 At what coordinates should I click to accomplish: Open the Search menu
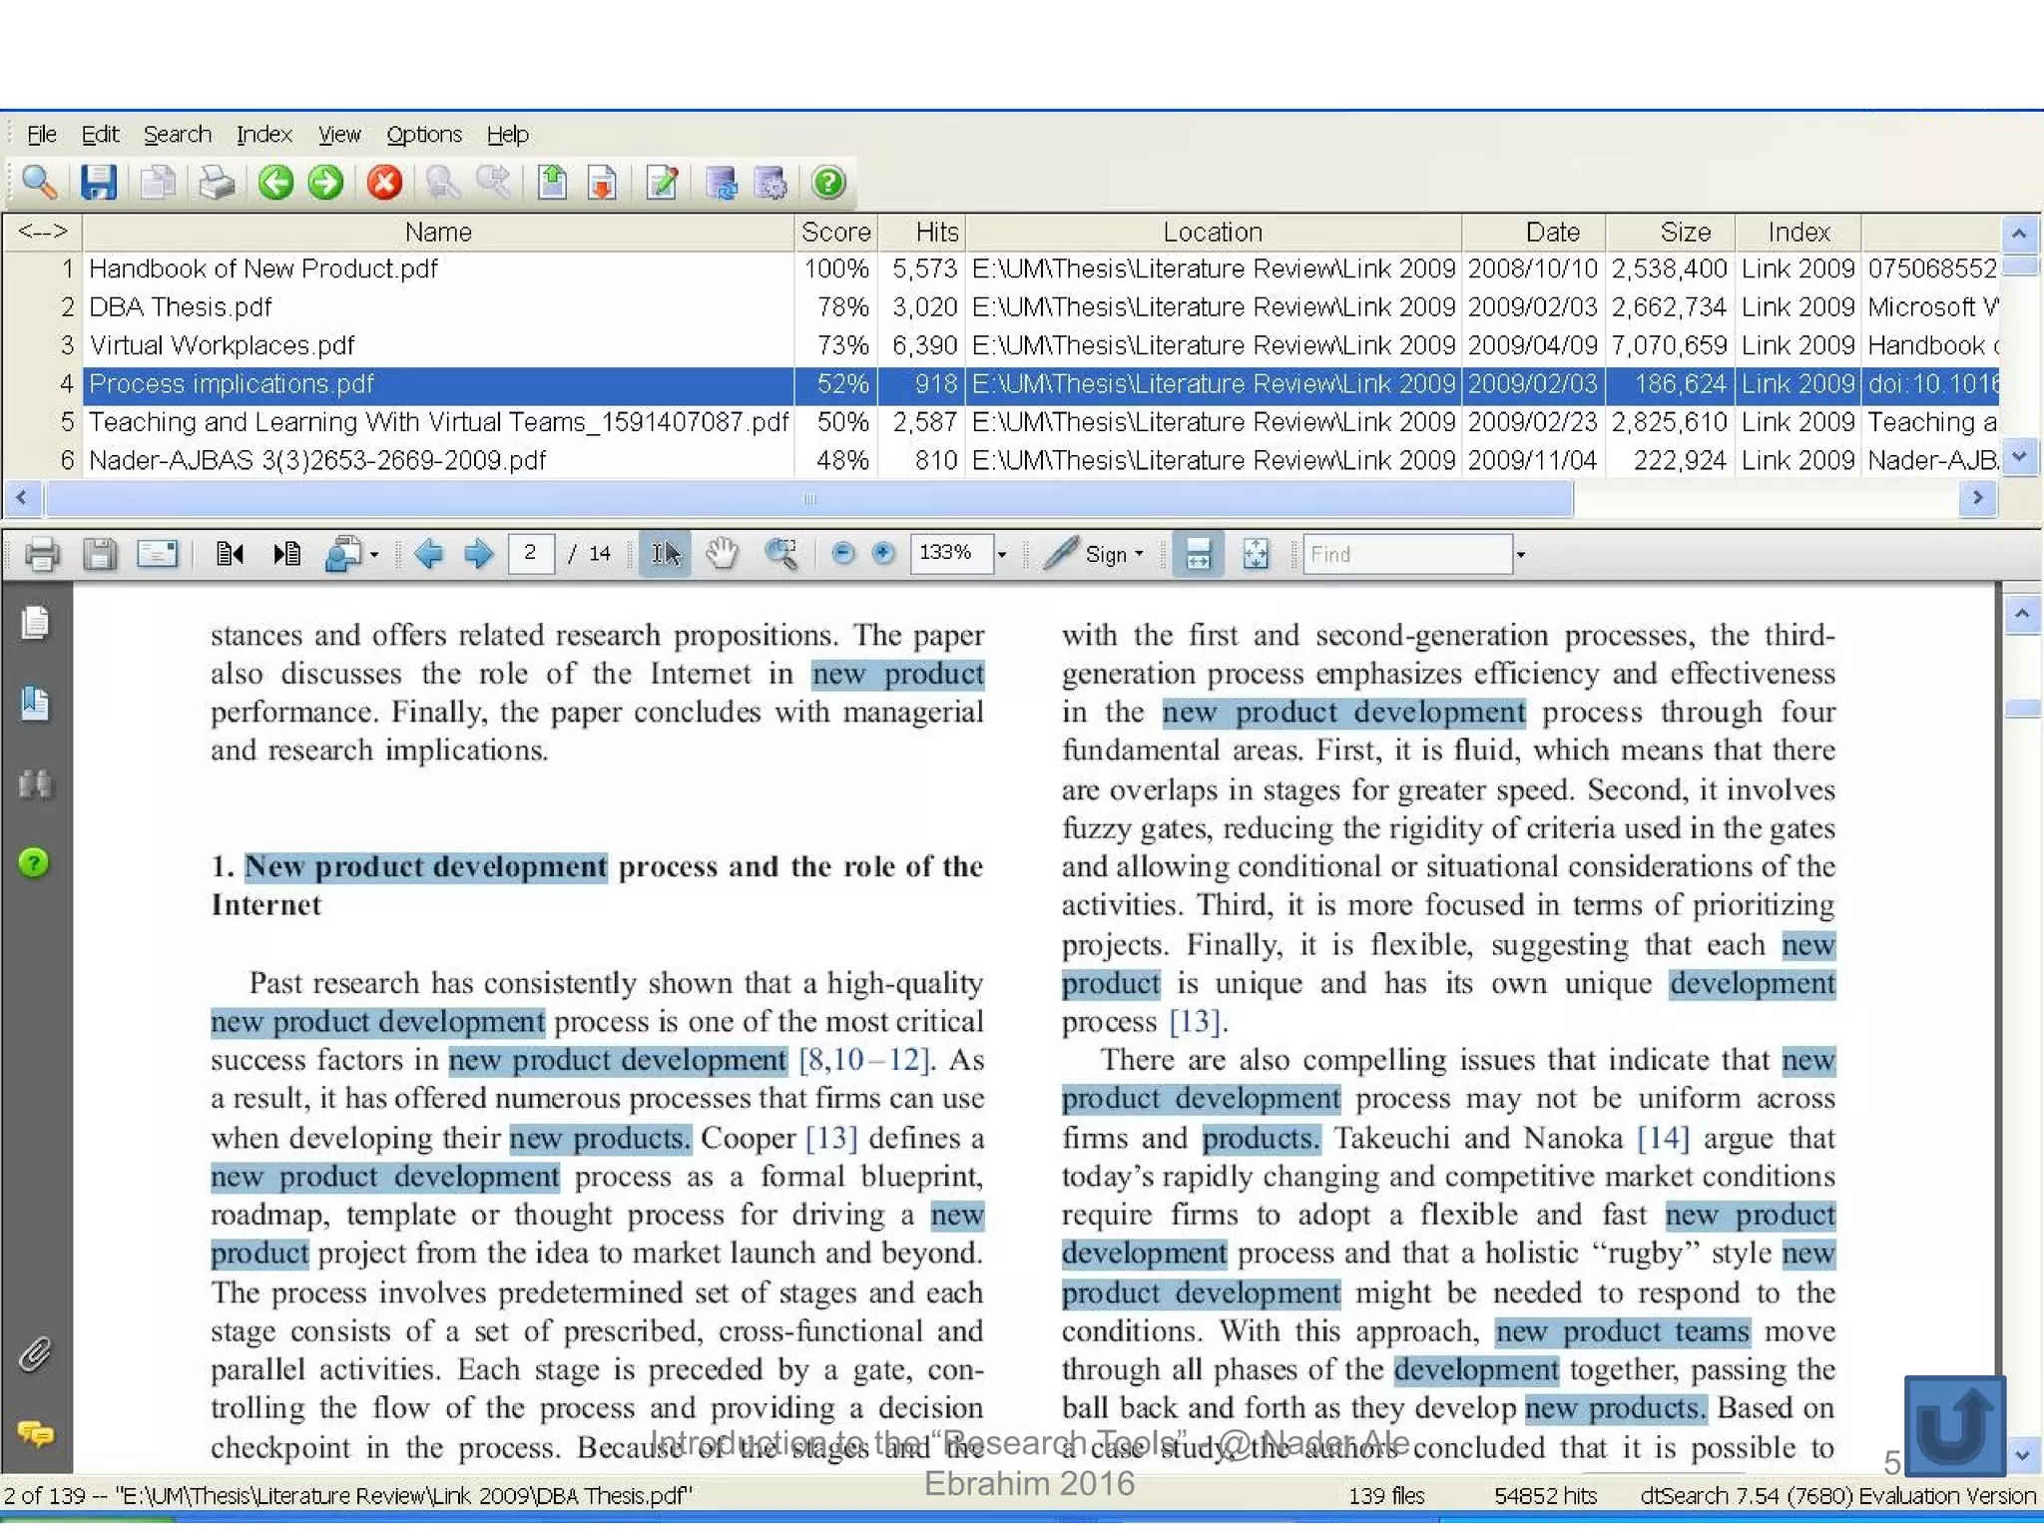pos(178,134)
